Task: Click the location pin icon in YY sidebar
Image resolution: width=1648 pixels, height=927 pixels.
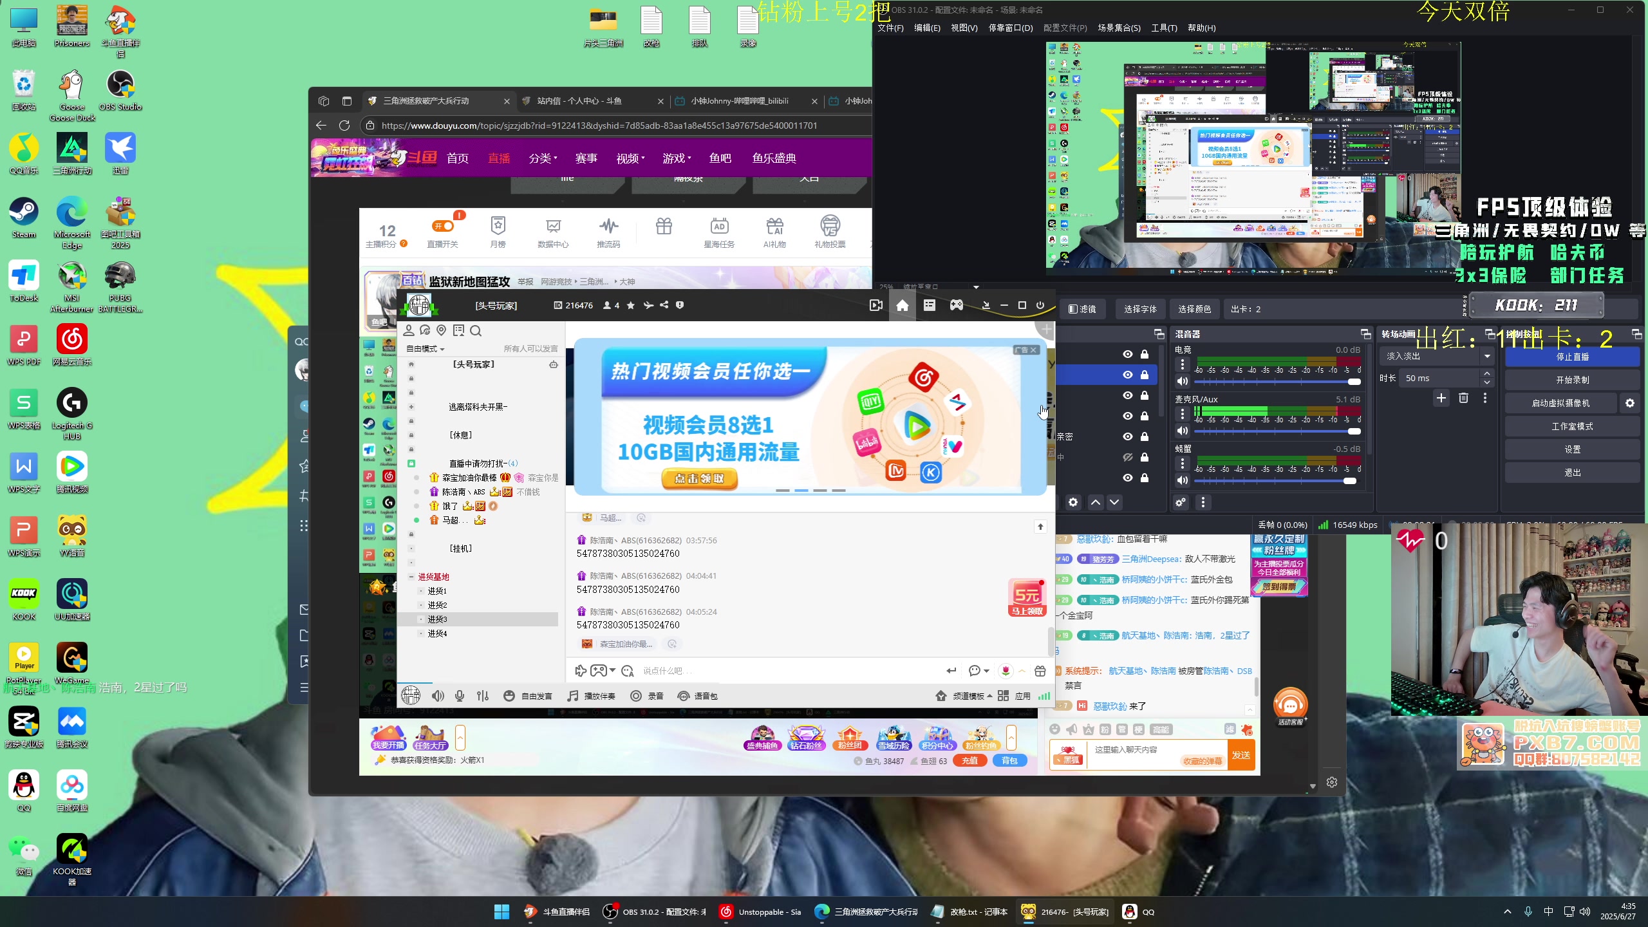Action: [442, 330]
